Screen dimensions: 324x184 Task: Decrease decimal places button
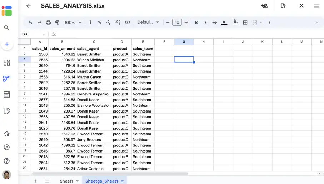[x=109, y=22]
